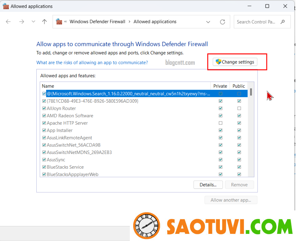Image resolution: width=296 pixels, height=241 pixels.
Task: Enable Public for AllJoyn Router
Action: 239,108
